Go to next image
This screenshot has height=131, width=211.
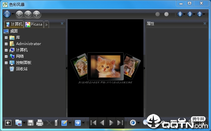point(111,123)
